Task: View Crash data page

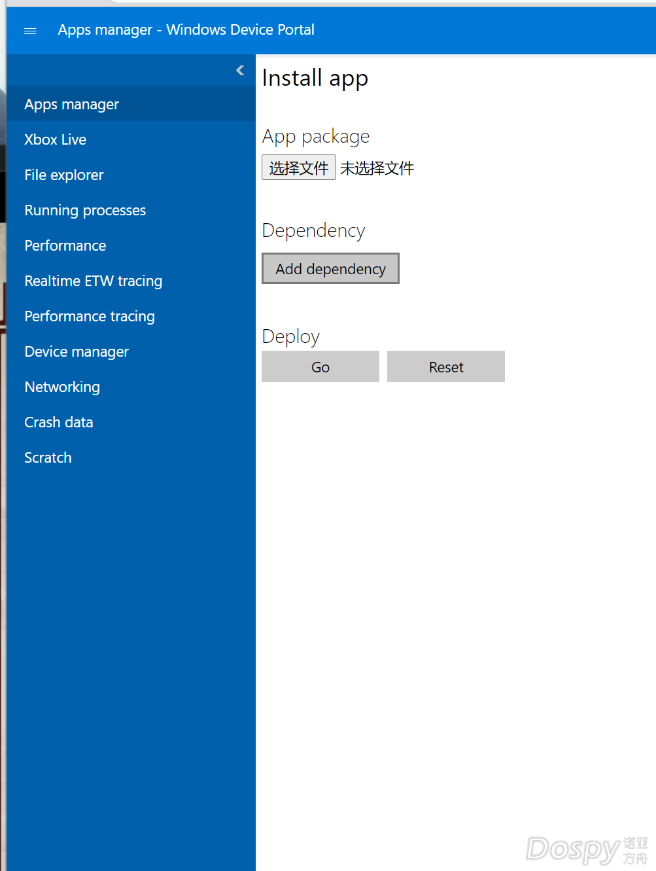Action: click(x=59, y=423)
